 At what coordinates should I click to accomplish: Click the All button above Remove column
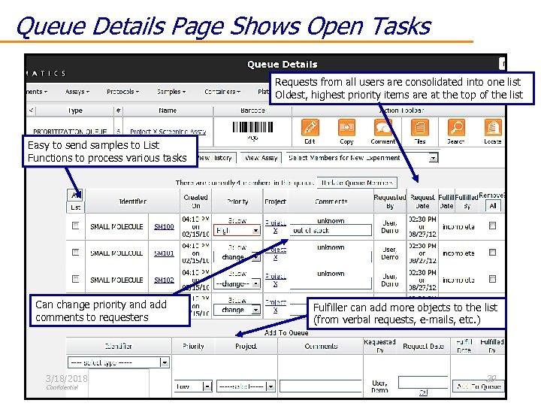493,206
